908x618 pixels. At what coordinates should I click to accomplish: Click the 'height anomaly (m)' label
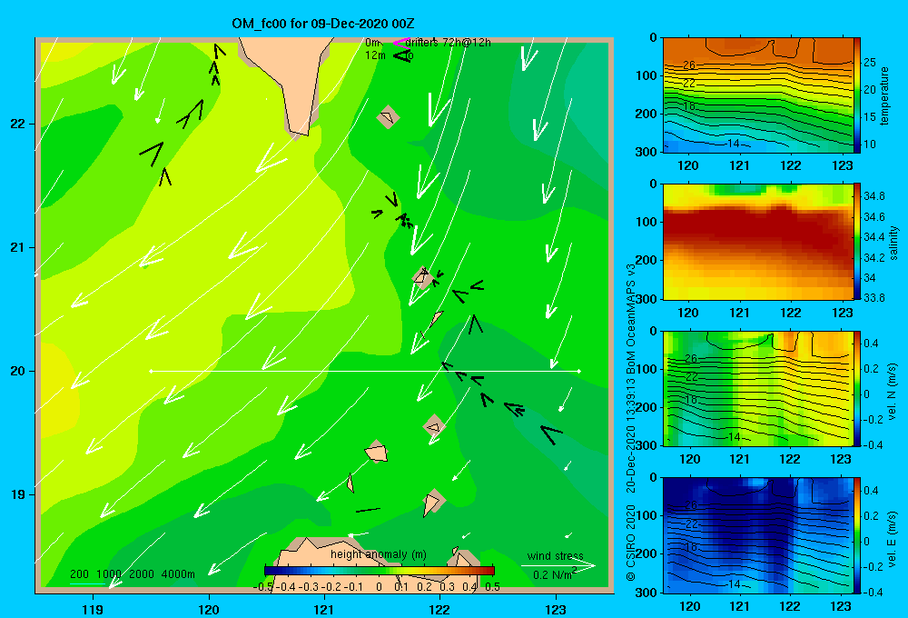tap(379, 554)
